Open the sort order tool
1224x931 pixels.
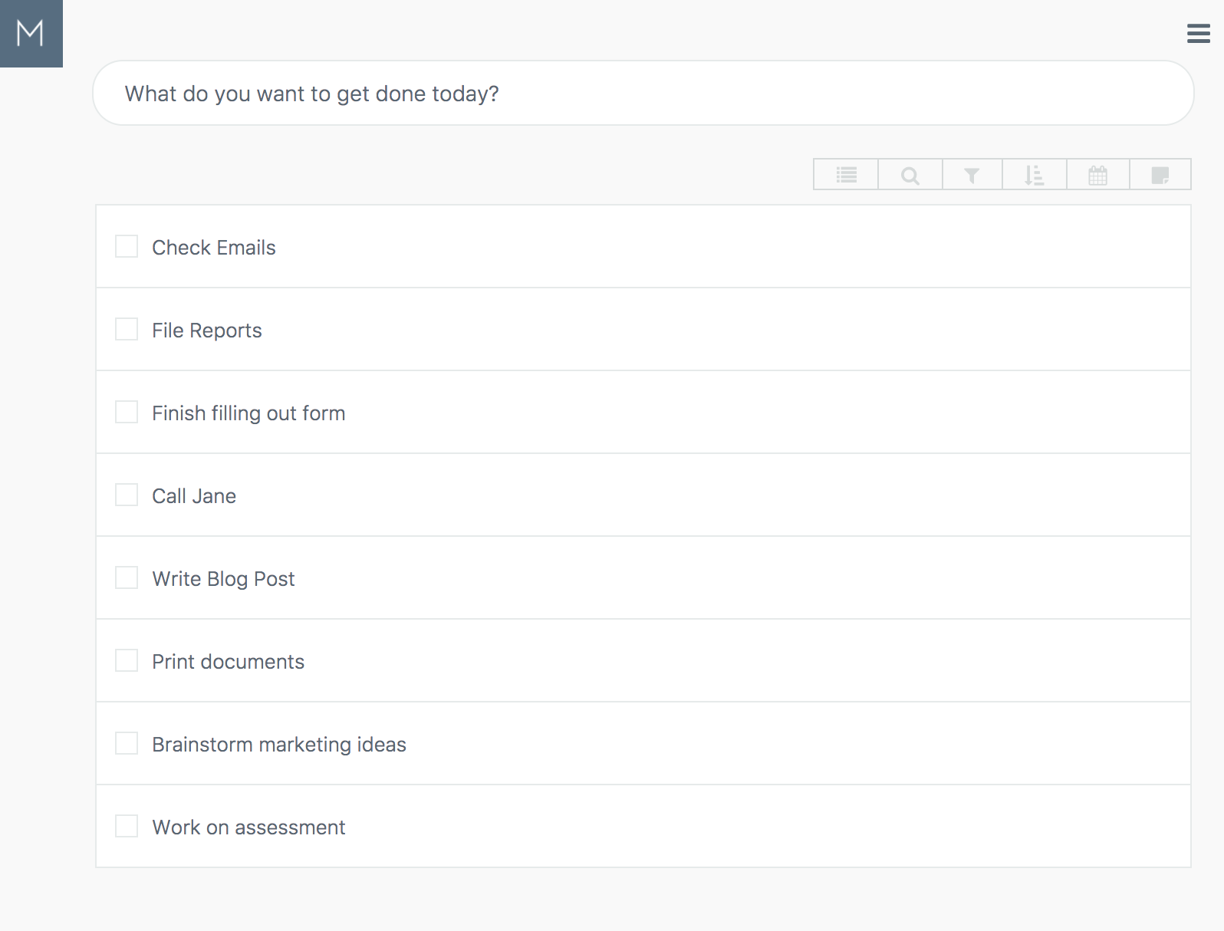pos(1035,175)
